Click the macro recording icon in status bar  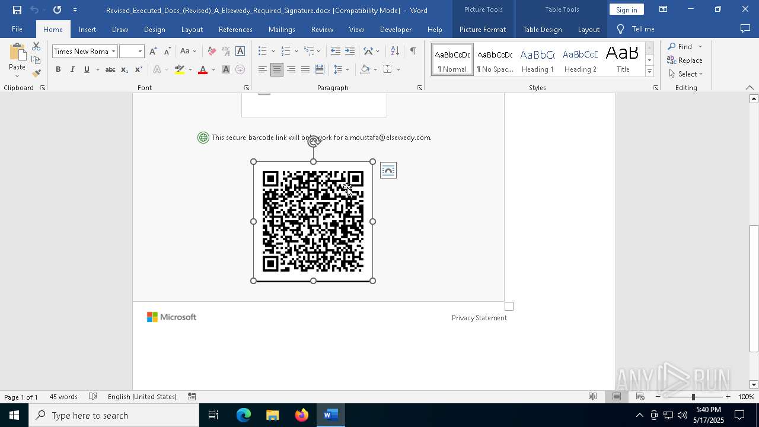(192, 397)
